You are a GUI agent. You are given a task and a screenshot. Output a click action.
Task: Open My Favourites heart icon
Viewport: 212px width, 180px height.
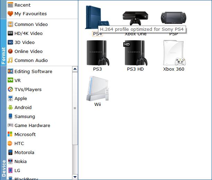[x=10, y=13]
